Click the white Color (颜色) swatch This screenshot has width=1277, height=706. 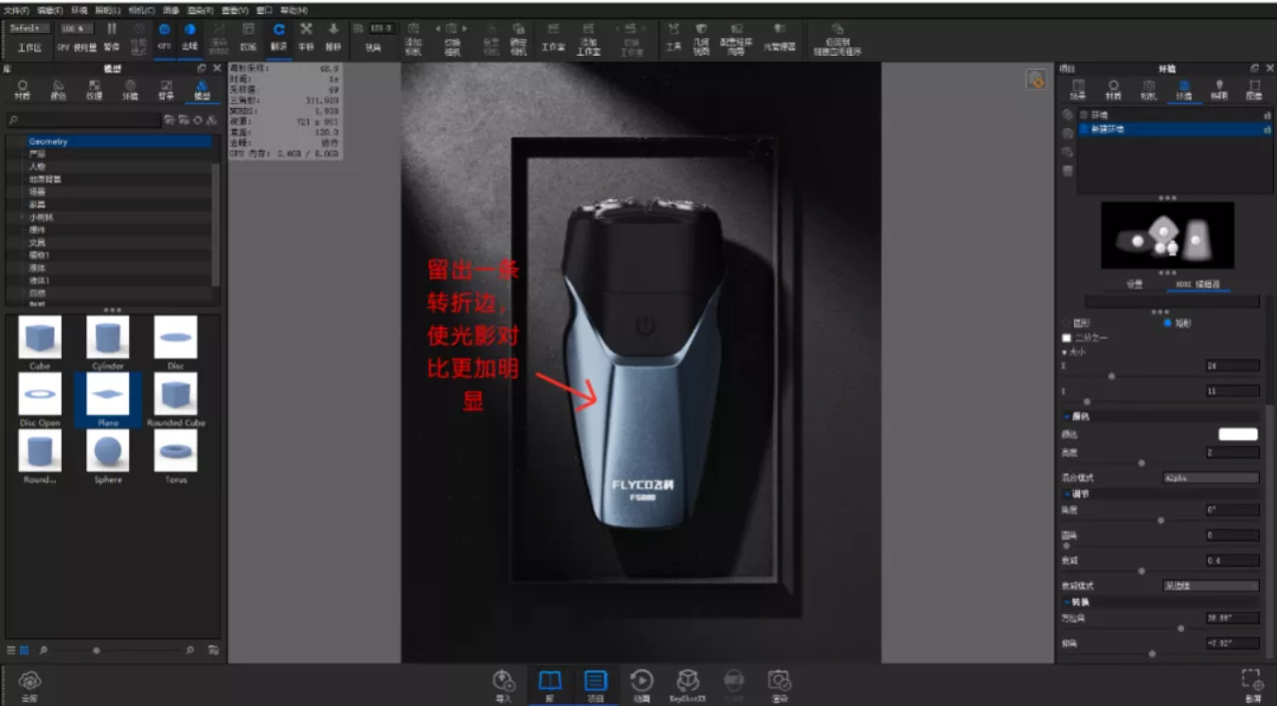coord(1238,434)
